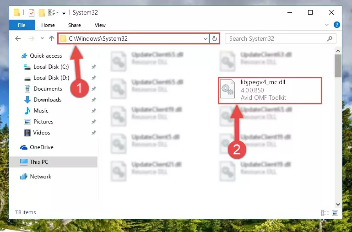Image resolution: width=352 pixels, height=232 pixels.
Task: Click the pin icon beside Local Disk (C:)
Action: coord(94,67)
